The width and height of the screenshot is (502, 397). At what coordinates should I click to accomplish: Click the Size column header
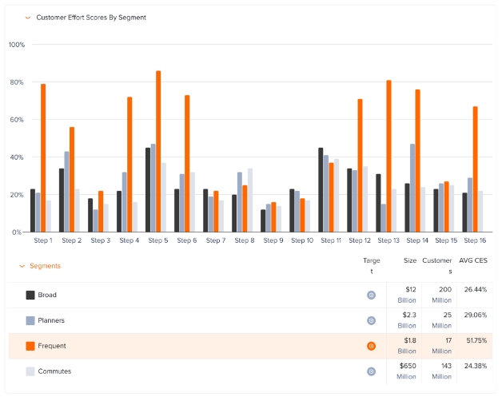[x=410, y=260]
